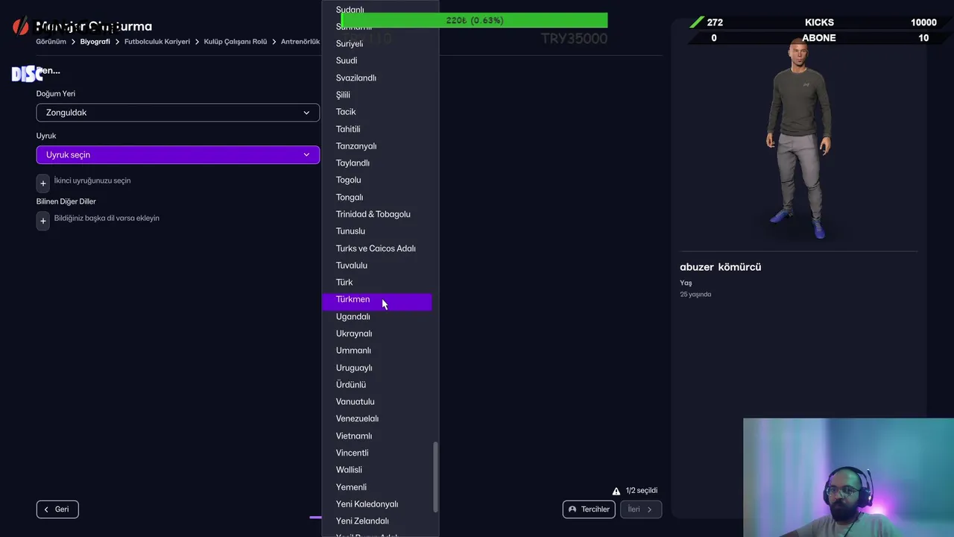This screenshot has height=537, width=954.
Task: Open the Tercihler button
Action: (589, 509)
